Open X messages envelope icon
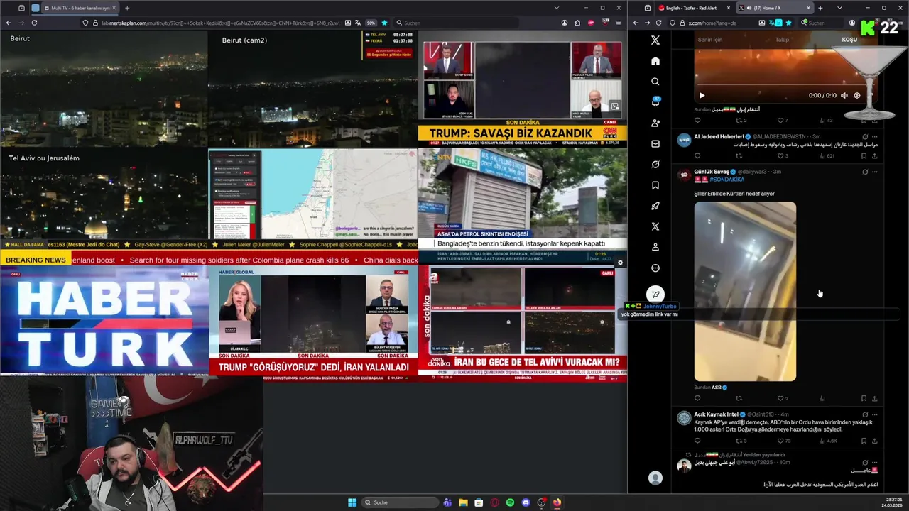909x511 pixels. click(x=655, y=143)
